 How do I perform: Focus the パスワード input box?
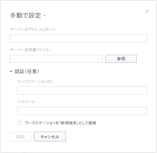click(x=82, y=111)
